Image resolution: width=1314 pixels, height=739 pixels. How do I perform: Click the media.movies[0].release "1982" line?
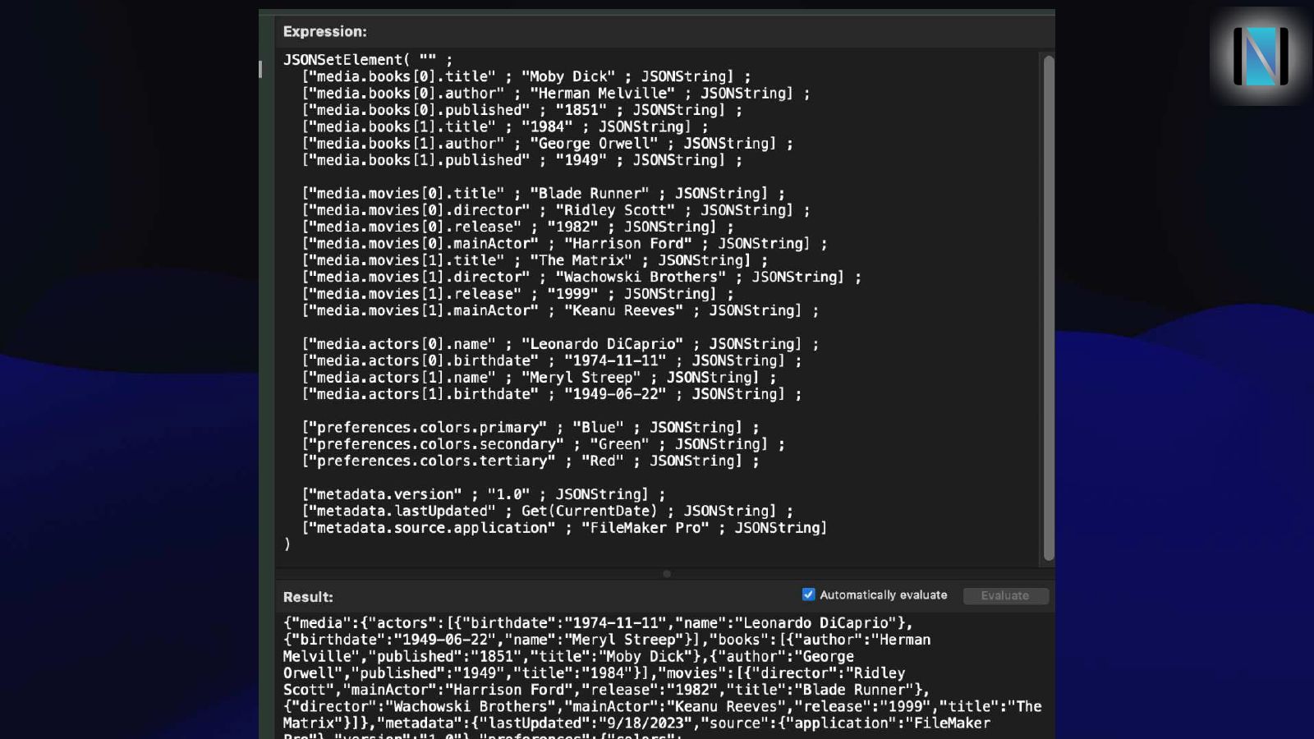click(x=517, y=227)
